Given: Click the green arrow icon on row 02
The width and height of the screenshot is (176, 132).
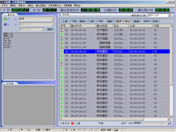Looking at the screenshot, I should point(62,34).
